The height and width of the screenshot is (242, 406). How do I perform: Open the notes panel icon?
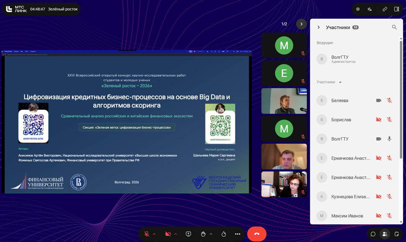click(397, 234)
